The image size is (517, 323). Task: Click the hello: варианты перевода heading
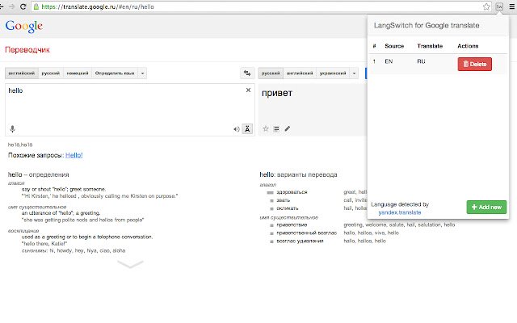(x=298, y=174)
